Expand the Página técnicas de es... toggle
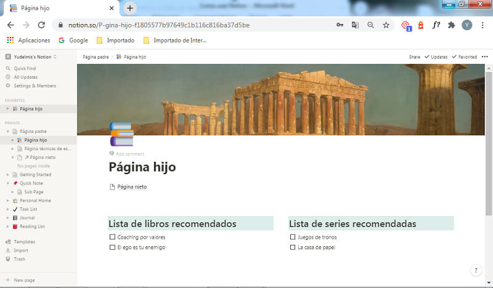Image resolution: width=493 pixels, height=288 pixels. pyautogui.click(x=12, y=148)
